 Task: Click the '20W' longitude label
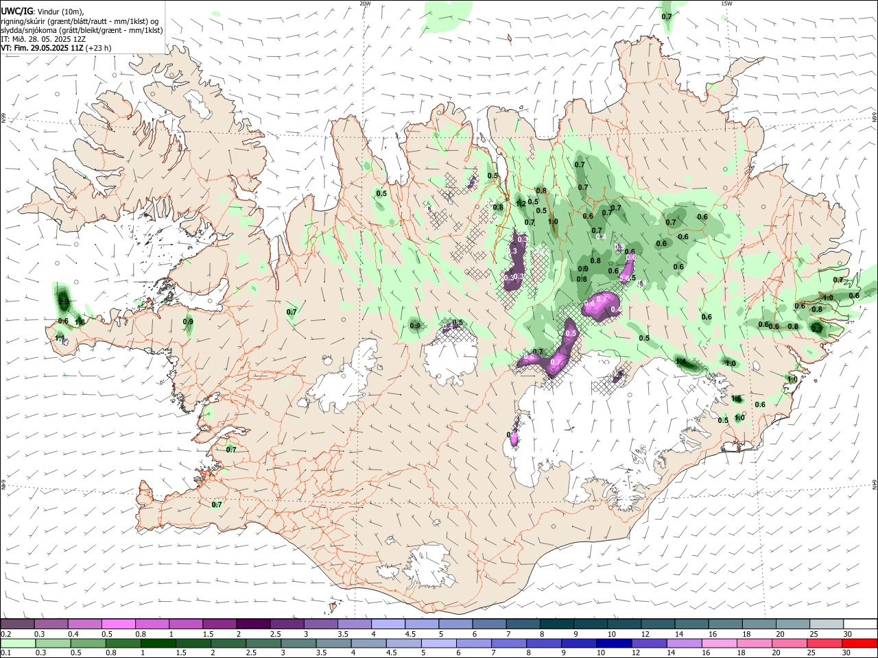click(365, 3)
